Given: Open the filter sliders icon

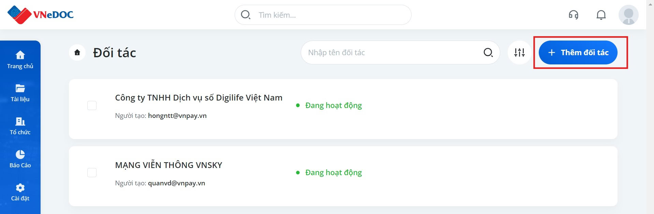Looking at the screenshot, I should pyautogui.click(x=519, y=52).
